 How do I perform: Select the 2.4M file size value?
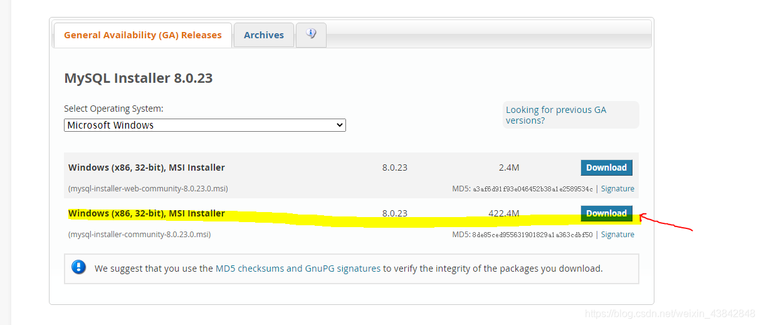[509, 168]
